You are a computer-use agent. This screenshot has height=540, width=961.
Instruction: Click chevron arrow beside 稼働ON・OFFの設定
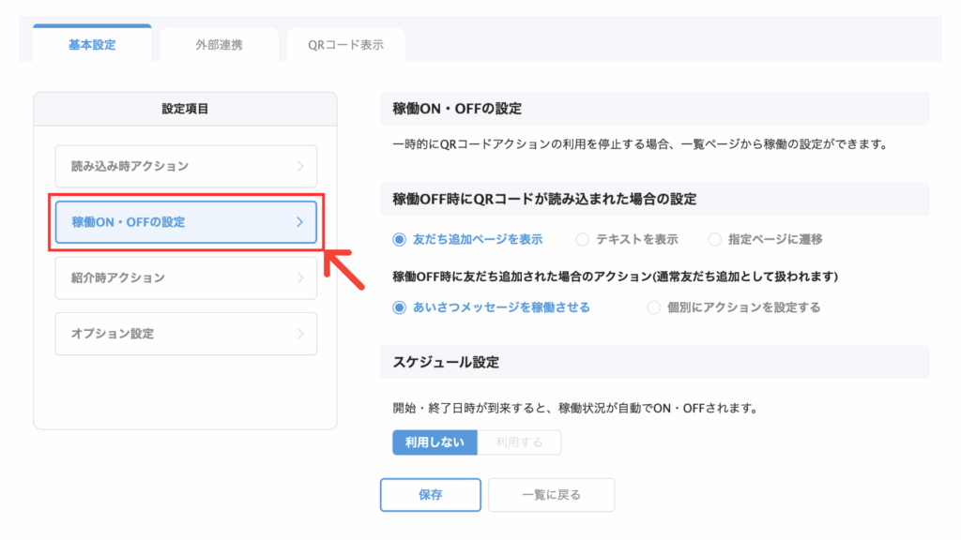299,221
